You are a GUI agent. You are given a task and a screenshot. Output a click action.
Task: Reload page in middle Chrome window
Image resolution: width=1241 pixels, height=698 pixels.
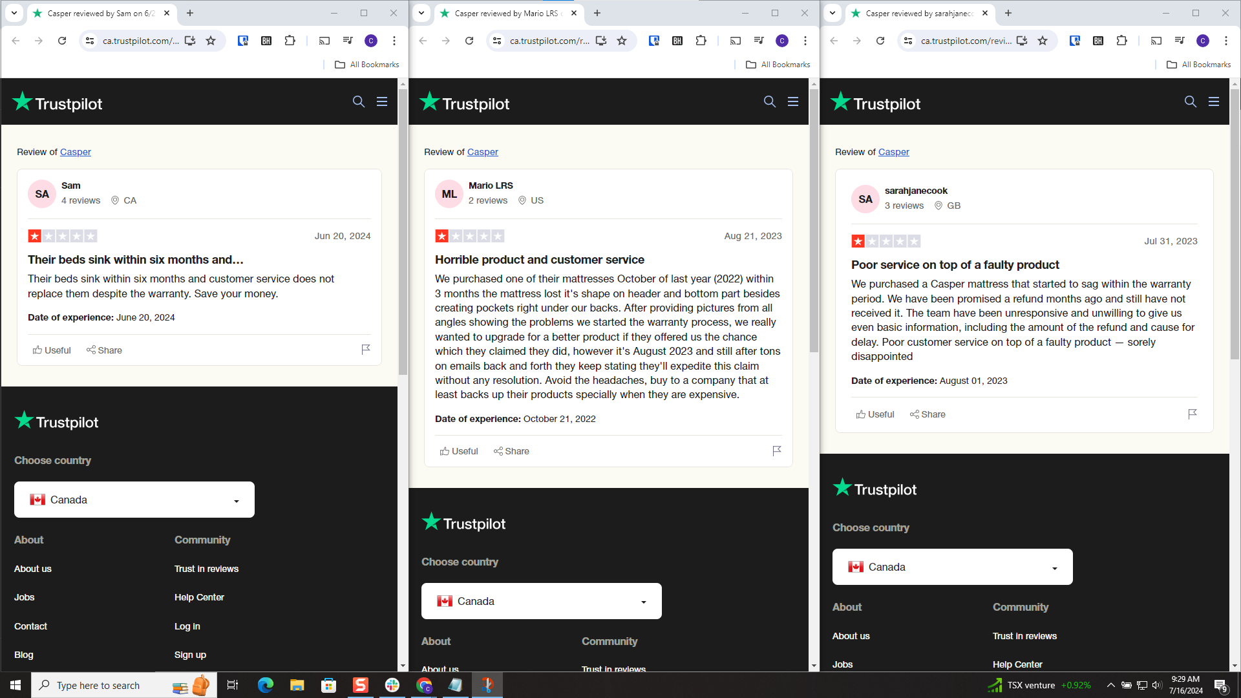pos(469,41)
